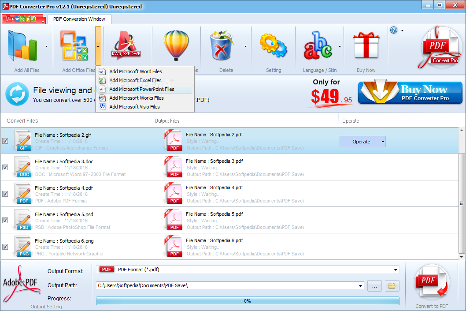The image size is (466, 311).
Task: Click the Output Files column header
Action: click(167, 121)
